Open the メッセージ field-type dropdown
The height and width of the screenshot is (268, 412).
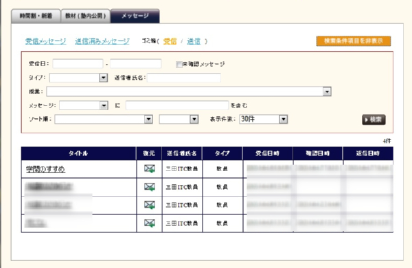84,105
